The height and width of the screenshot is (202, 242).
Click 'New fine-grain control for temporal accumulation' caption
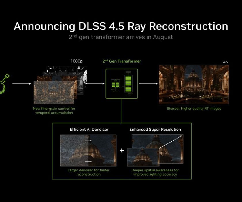tap(54, 111)
